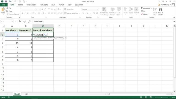Select cell A4 containing 13
This screenshot has width=176, height=99.
click(x=12, y=43)
